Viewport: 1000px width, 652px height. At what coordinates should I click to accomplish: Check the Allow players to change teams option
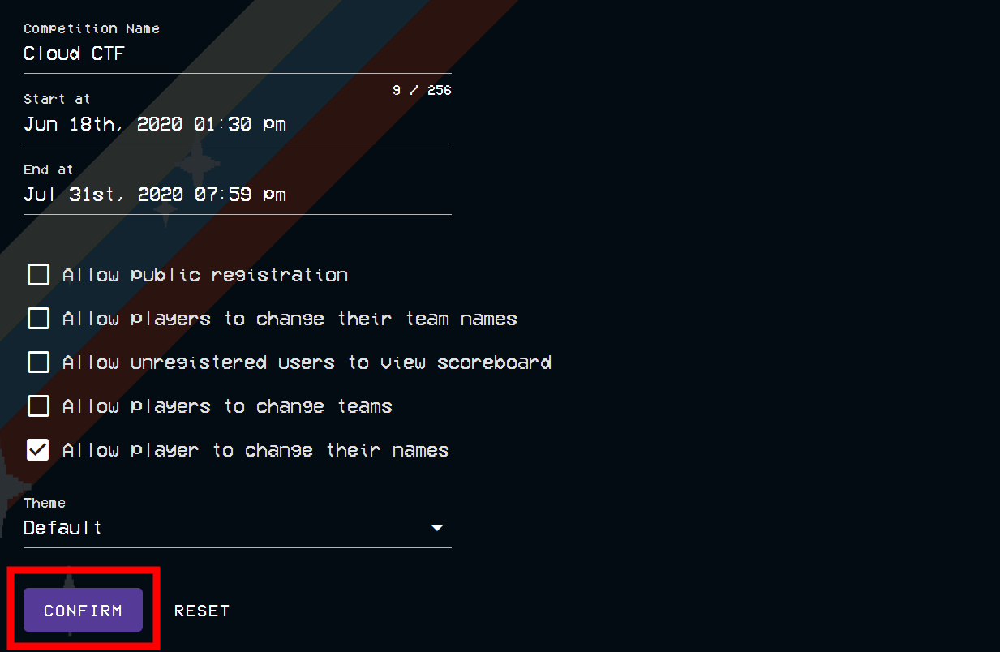tap(38, 405)
